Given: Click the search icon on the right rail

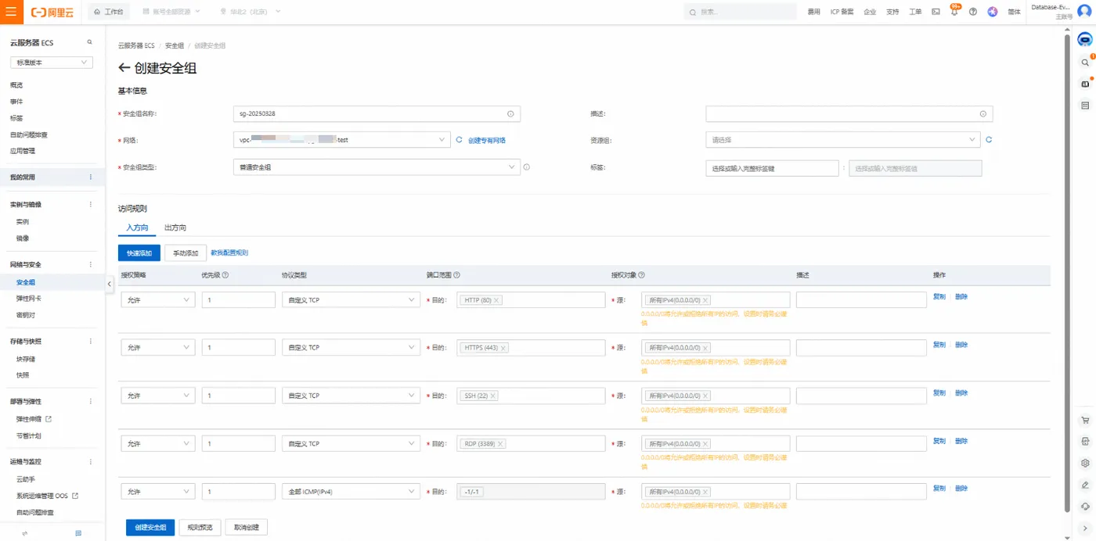Looking at the screenshot, I should tap(1085, 62).
